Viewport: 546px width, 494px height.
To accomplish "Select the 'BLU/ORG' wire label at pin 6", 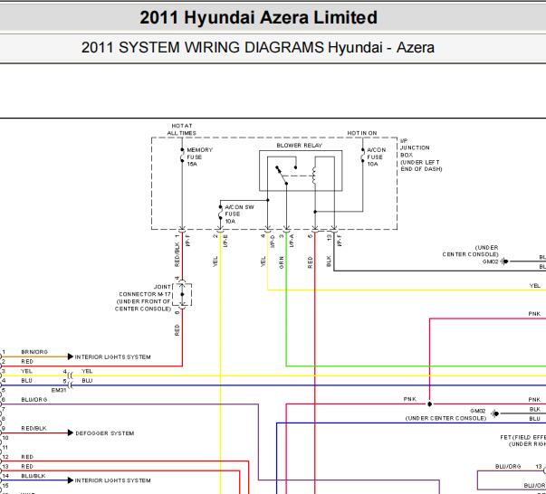I will pyautogui.click(x=34, y=399).
